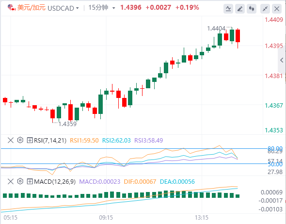Click the DIF:0.00067 value

pos(140,182)
